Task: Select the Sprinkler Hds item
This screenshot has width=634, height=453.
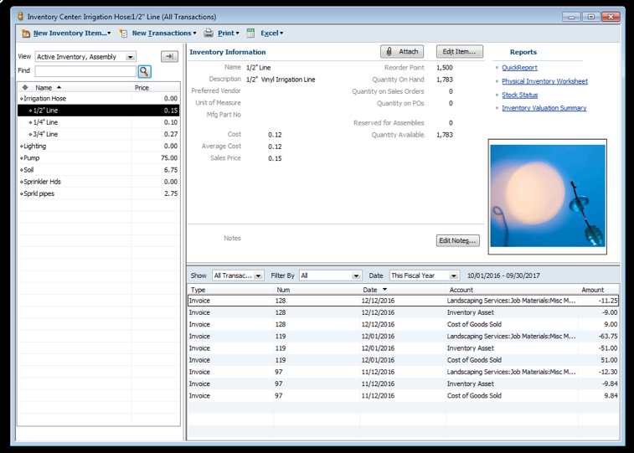Action: [99, 182]
